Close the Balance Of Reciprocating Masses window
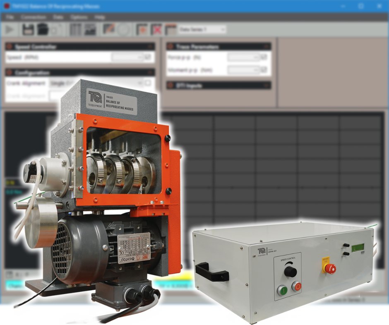The width and height of the screenshot is (389, 325). point(379,6)
